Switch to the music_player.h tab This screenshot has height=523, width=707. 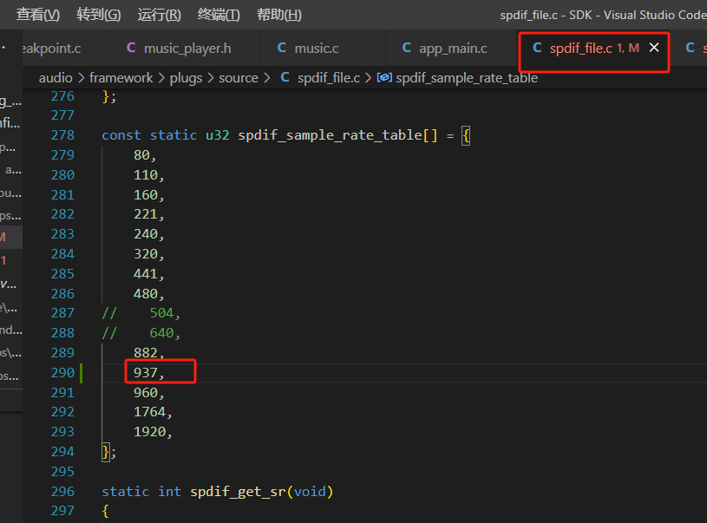pos(187,49)
